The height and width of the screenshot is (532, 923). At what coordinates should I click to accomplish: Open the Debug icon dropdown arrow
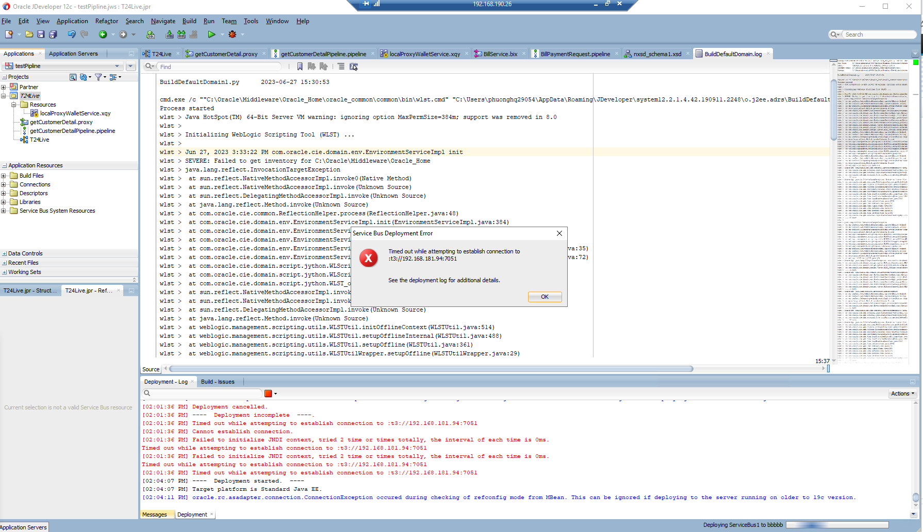click(242, 35)
